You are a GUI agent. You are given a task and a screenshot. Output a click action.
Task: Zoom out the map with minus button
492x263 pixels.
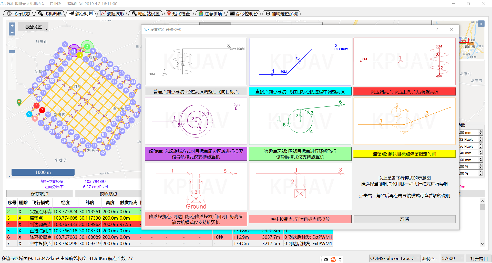coord(12,32)
